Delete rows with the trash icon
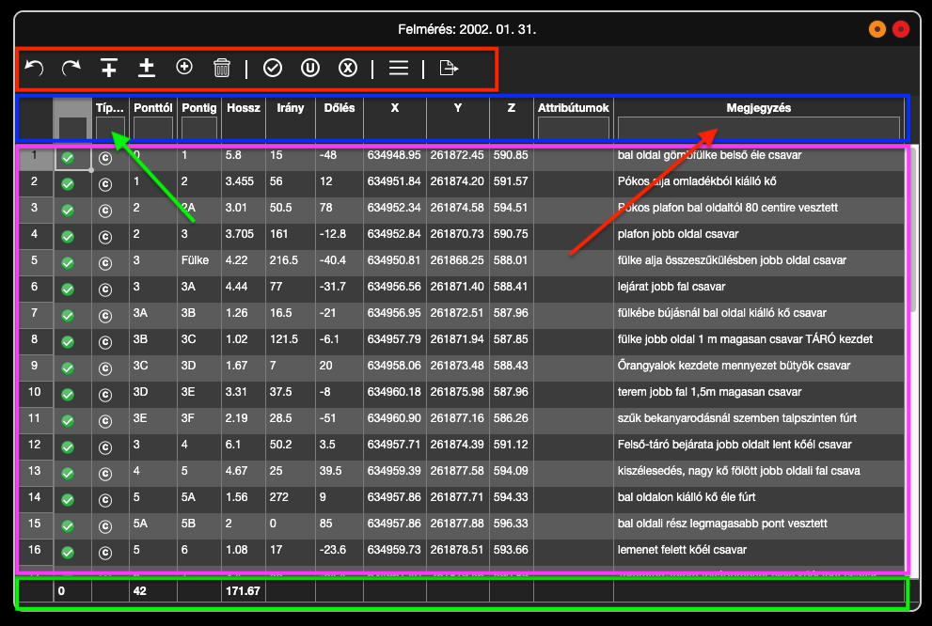The image size is (932, 626). pyautogui.click(x=222, y=68)
